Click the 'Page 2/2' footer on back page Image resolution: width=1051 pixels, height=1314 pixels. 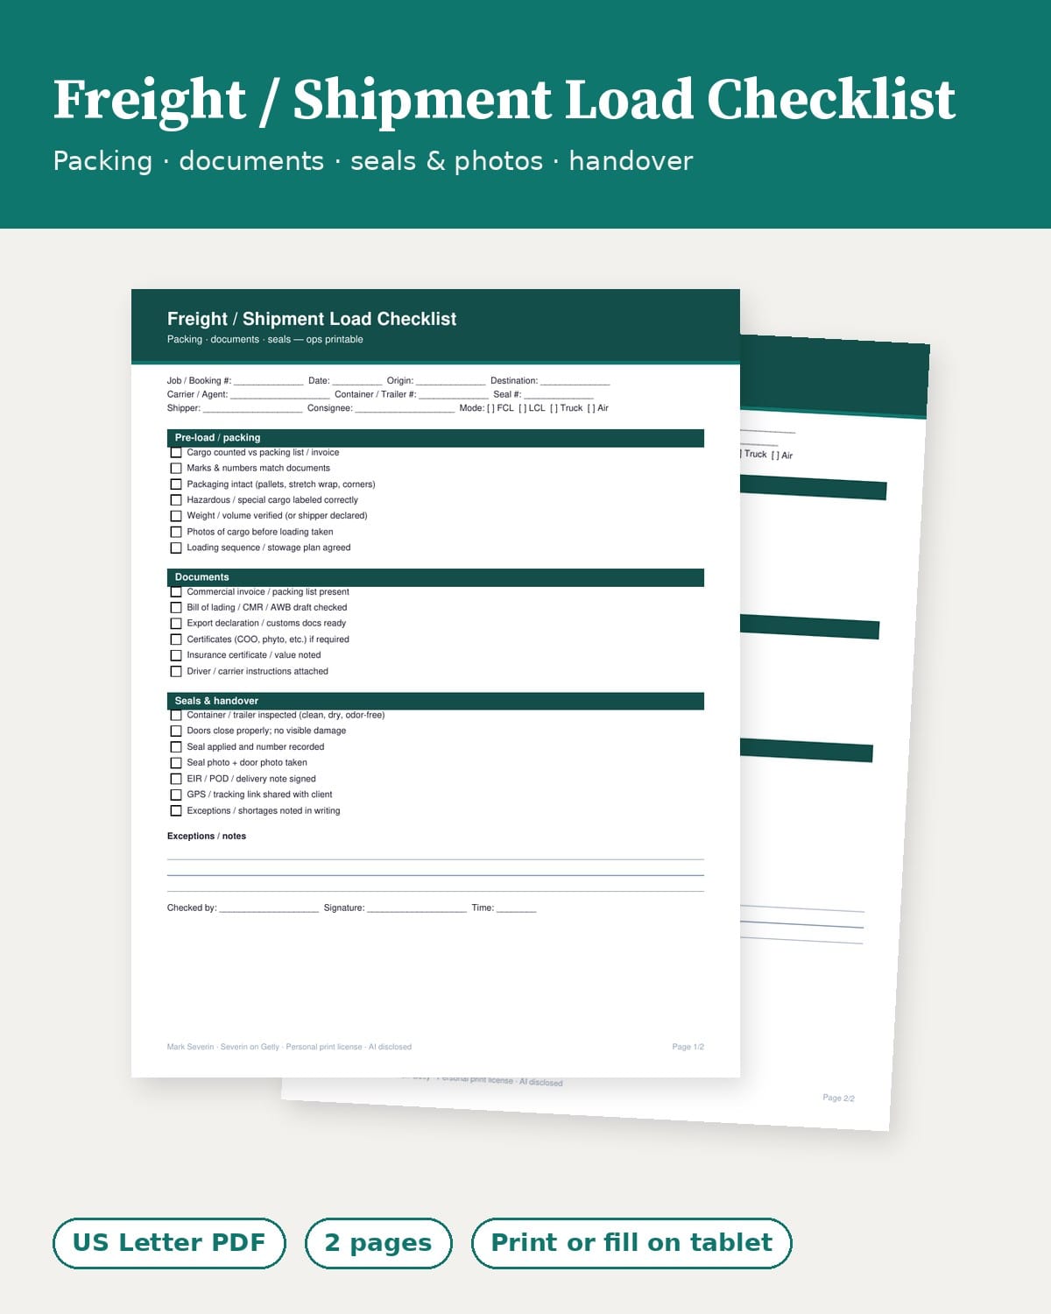tap(838, 1098)
